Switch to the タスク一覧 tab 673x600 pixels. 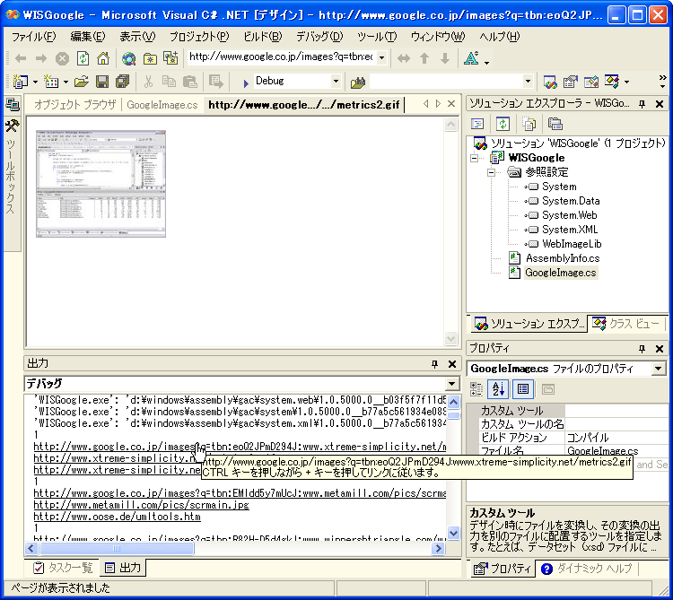[x=63, y=568]
